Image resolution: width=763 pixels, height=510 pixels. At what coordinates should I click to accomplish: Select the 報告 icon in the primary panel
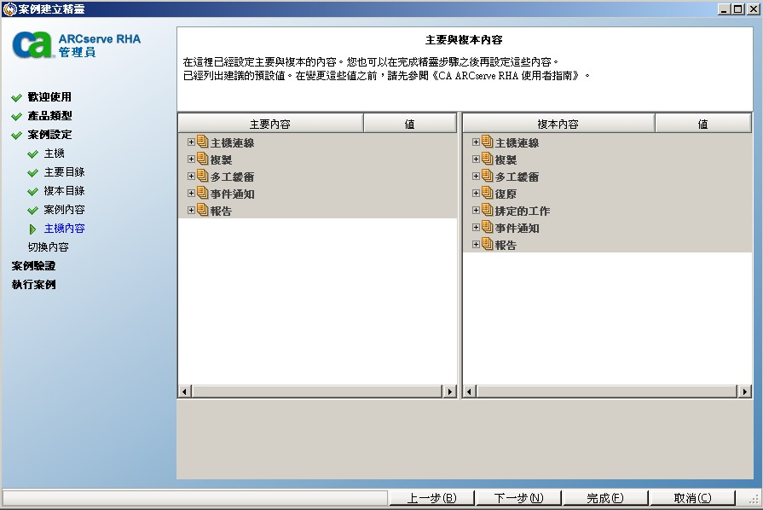[200, 209]
